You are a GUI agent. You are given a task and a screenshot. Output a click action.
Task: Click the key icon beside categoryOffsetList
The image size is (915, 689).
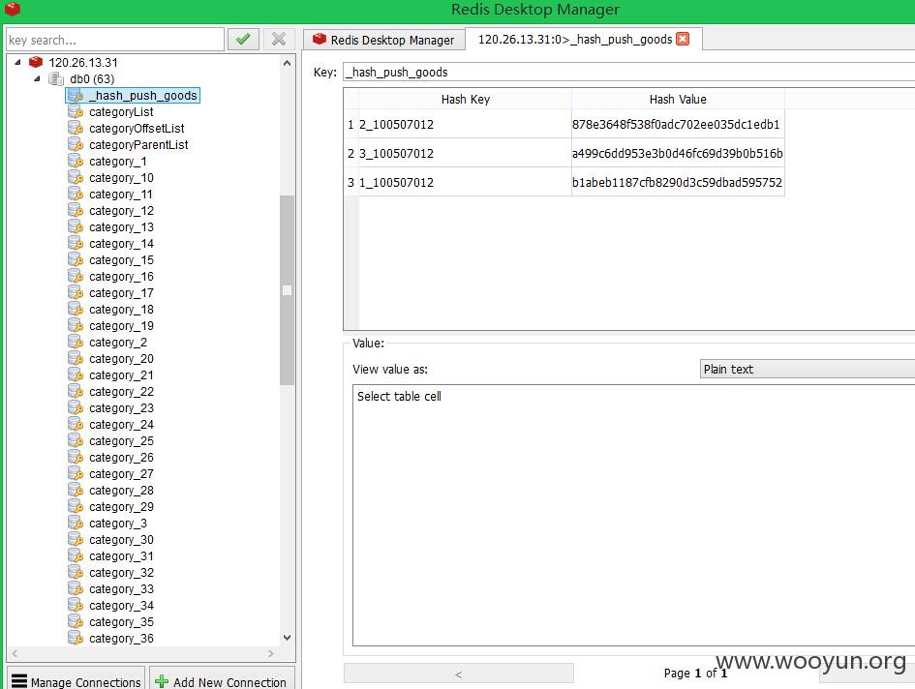pyautogui.click(x=76, y=128)
